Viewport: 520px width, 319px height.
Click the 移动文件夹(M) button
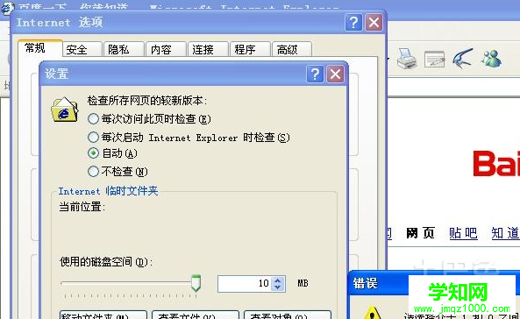click(x=103, y=315)
